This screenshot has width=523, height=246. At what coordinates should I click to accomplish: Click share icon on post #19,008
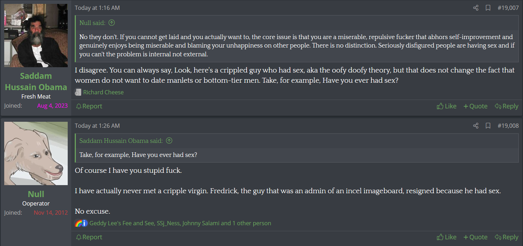pos(476,126)
